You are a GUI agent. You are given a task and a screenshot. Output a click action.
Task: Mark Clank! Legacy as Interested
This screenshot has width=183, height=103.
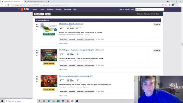(x=72, y=65)
